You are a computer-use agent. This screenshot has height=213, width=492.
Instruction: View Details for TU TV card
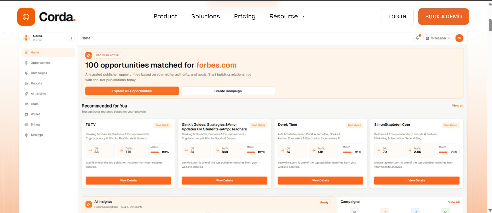(x=128, y=180)
